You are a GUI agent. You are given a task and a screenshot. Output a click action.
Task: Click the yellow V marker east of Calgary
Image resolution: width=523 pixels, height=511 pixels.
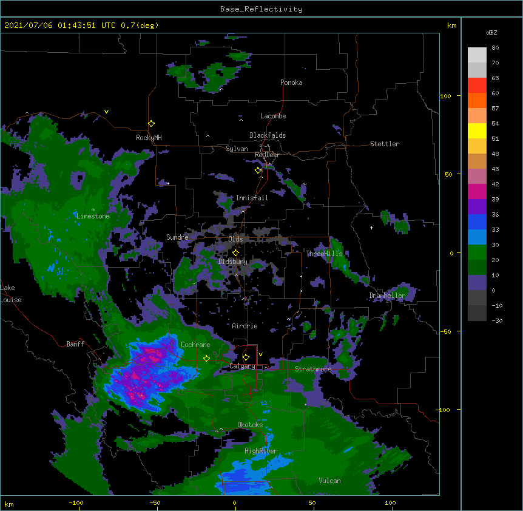(x=260, y=354)
